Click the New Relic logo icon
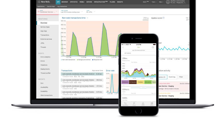Image resolution: width=222 pixels, height=118 pixels. [x=39, y=2]
